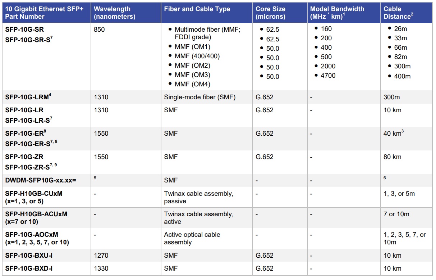This screenshot has width=436, height=280.
Task: Click the SFP-10G-SR part number
Action: pos(24,30)
